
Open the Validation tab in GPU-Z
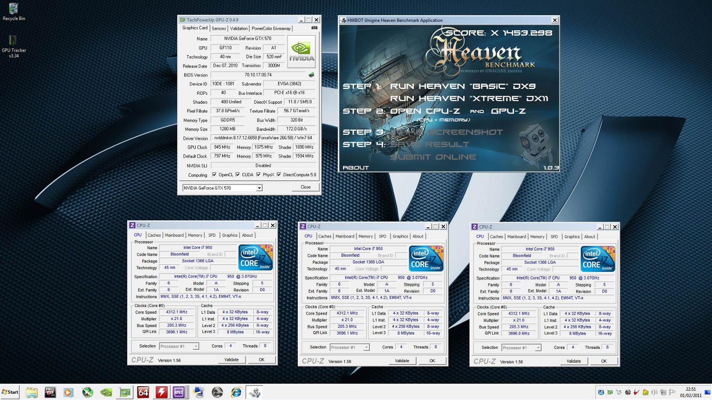click(x=239, y=28)
